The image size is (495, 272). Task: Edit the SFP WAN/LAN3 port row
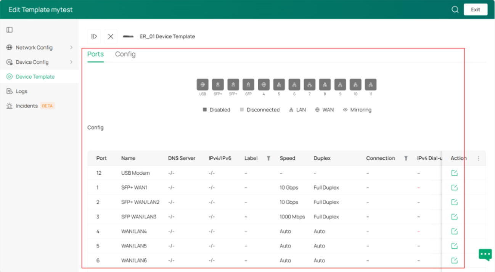click(454, 217)
